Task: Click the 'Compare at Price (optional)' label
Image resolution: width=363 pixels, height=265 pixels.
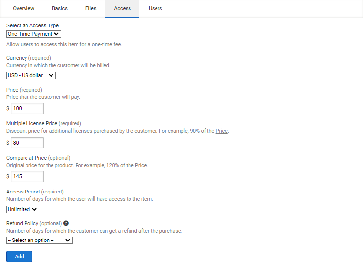Action: [x=38, y=158]
